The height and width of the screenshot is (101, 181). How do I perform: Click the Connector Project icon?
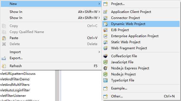point(105,18)
